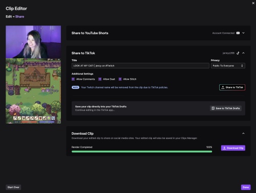Collapse the Download Clip section
The height and width of the screenshot is (193, 256).
point(243,133)
